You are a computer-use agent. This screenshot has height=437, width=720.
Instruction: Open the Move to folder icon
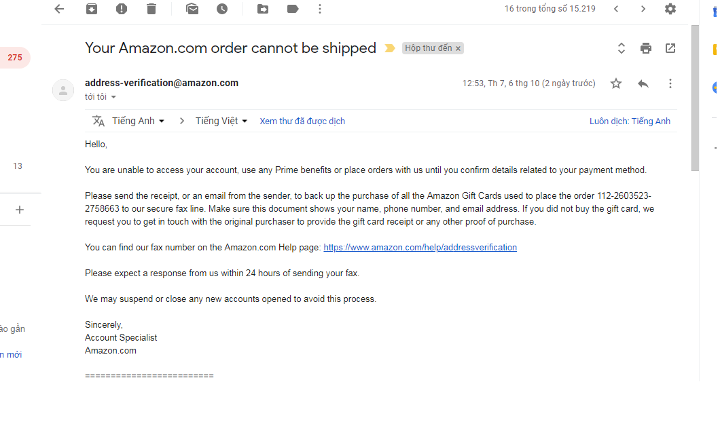coord(263,9)
